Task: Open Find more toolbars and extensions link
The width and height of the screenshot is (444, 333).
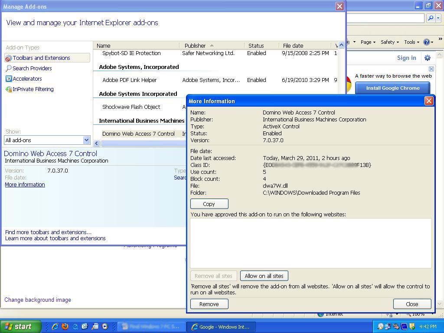Action: (49, 232)
